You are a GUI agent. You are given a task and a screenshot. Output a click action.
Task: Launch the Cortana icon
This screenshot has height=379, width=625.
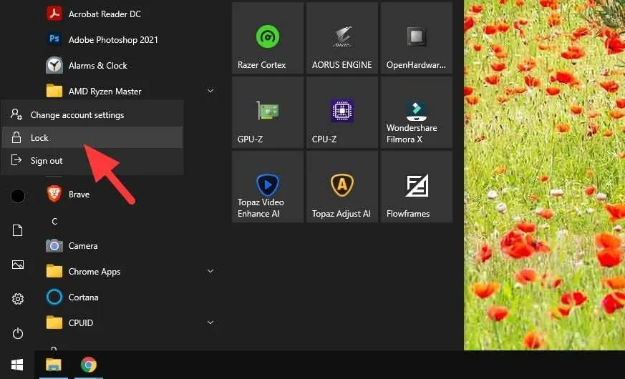(x=54, y=297)
